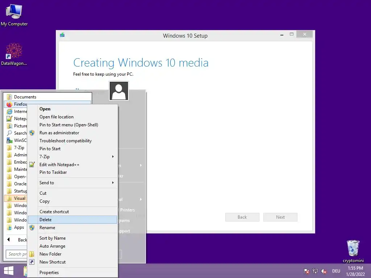Click the Search programs input field
The height and width of the screenshot is (278, 371).
click(x=17, y=254)
